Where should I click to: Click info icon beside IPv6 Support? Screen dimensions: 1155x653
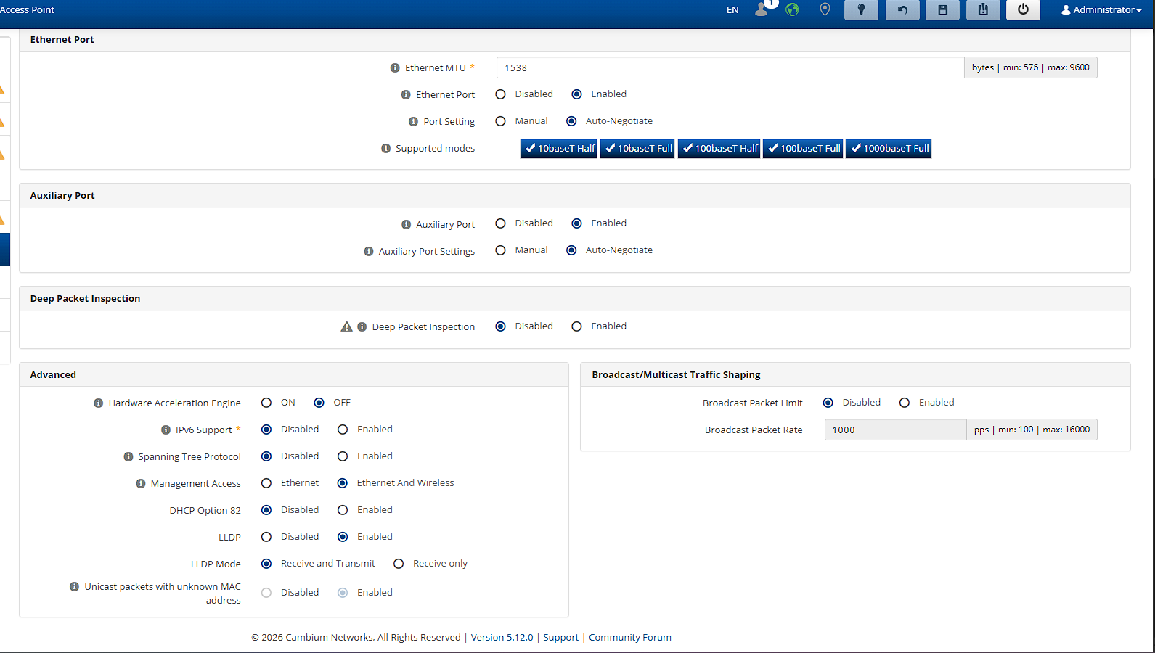166,430
